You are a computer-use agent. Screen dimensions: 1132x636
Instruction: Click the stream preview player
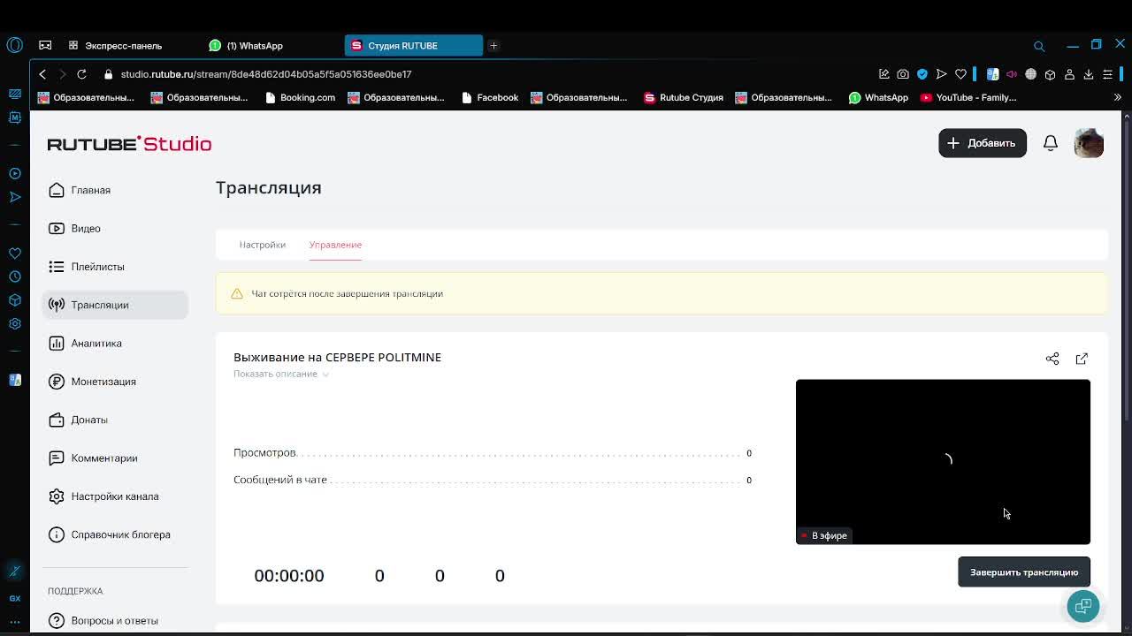click(x=943, y=461)
